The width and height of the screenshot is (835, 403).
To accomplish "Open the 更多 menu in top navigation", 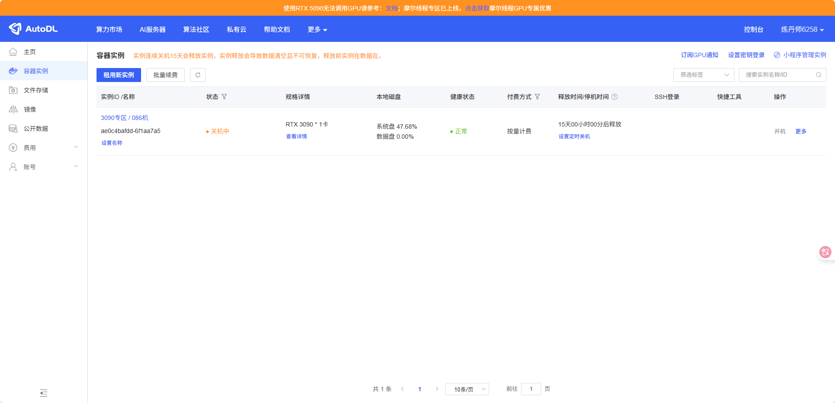I will pyautogui.click(x=317, y=29).
